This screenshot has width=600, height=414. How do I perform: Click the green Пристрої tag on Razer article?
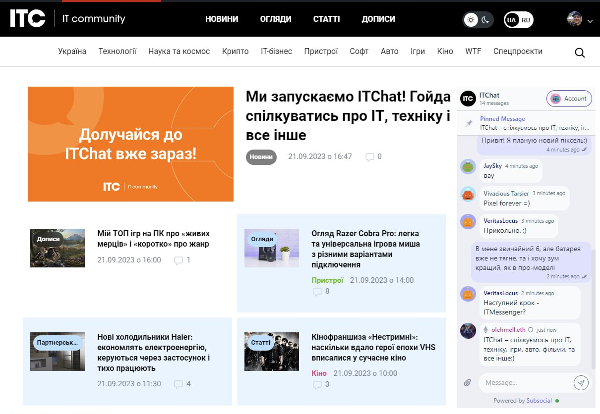(x=327, y=280)
